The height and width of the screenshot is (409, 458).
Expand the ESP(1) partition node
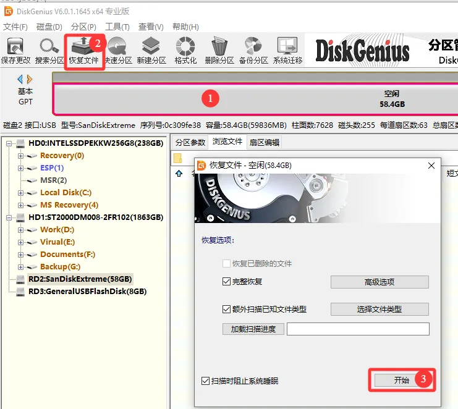click(20, 168)
